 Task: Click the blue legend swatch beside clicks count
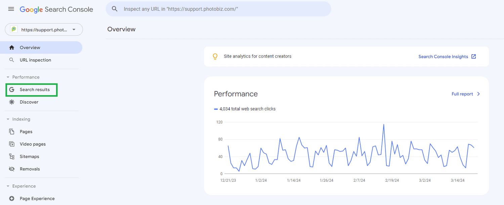click(215, 109)
